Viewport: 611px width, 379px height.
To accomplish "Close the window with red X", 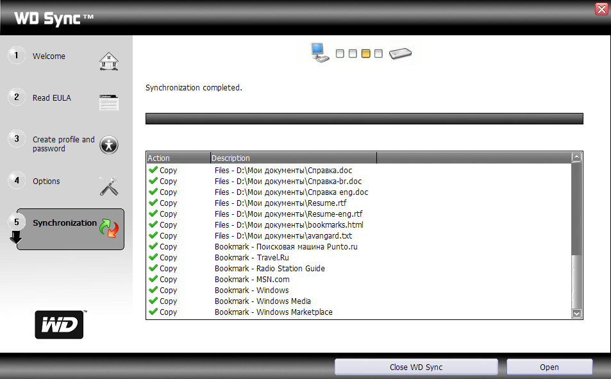I will click(601, 9).
